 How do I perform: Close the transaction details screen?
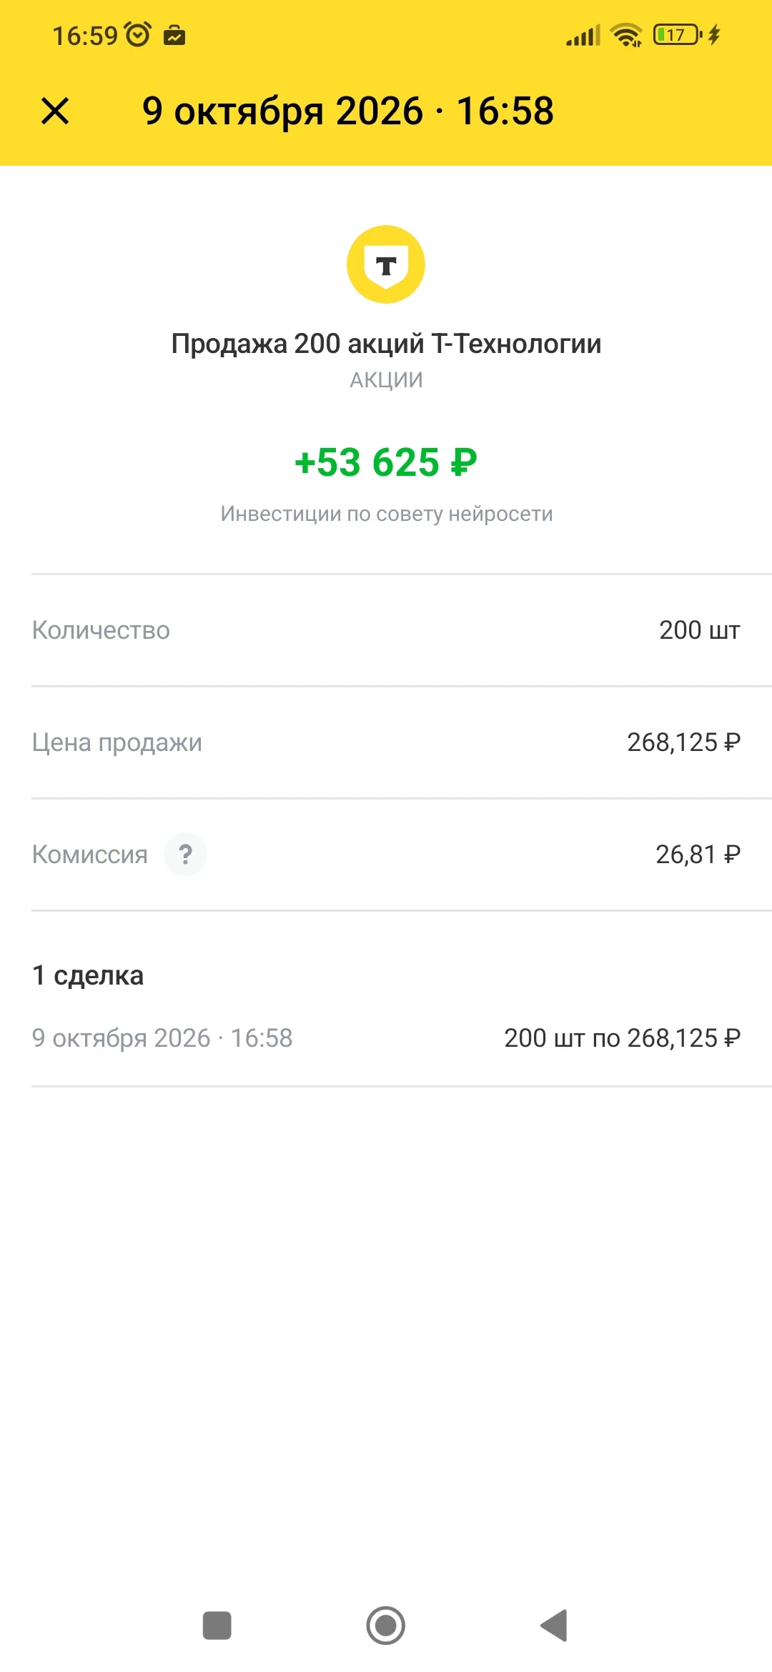[x=55, y=111]
